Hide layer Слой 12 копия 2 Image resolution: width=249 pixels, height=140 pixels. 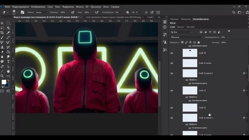click(x=172, y=118)
